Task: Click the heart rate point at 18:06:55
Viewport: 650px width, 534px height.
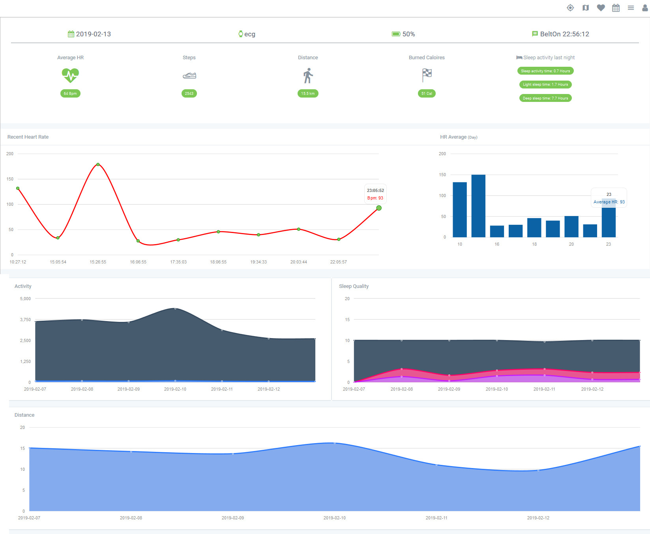Action: [x=218, y=231]
